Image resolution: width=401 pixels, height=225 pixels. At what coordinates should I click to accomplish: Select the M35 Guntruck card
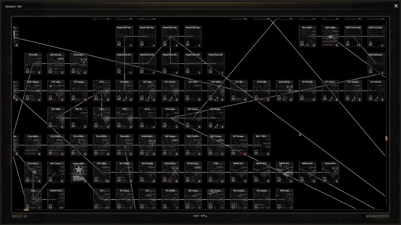point(262,199)
